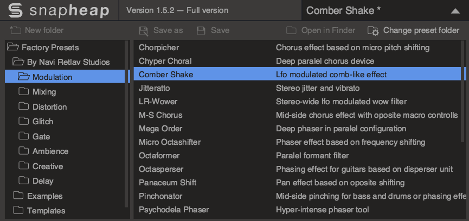Image resolution: width=469 pixels, height=221 pixels.
Task: Click the Change preset folder button
Action: click(x=413, y=30)
